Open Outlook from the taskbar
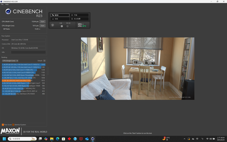 coord(87,139)
